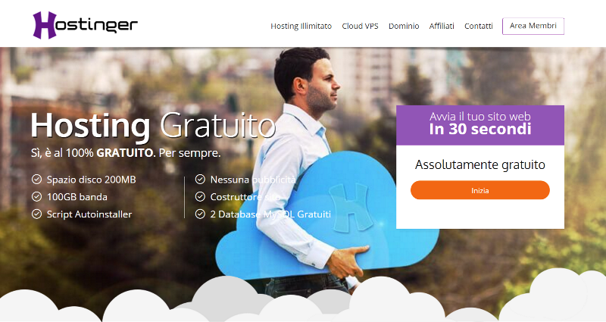The width and height of the screenshot is (606, 322).
Task: Click the Hosting Gratuito headline
Action: [153, 126]
